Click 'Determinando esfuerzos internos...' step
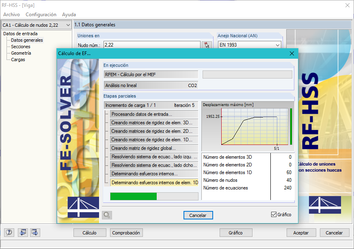The image size is (354, 249). [x=154, y=174]
